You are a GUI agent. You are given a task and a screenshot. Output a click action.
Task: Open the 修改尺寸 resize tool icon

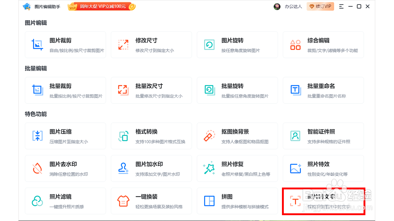123,45
